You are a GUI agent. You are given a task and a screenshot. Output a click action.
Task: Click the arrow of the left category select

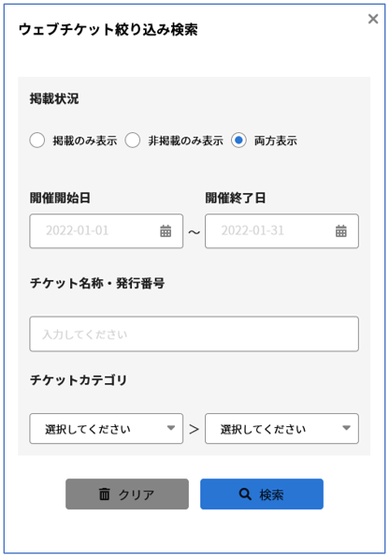pyautogui.click(x=171, y=428)
